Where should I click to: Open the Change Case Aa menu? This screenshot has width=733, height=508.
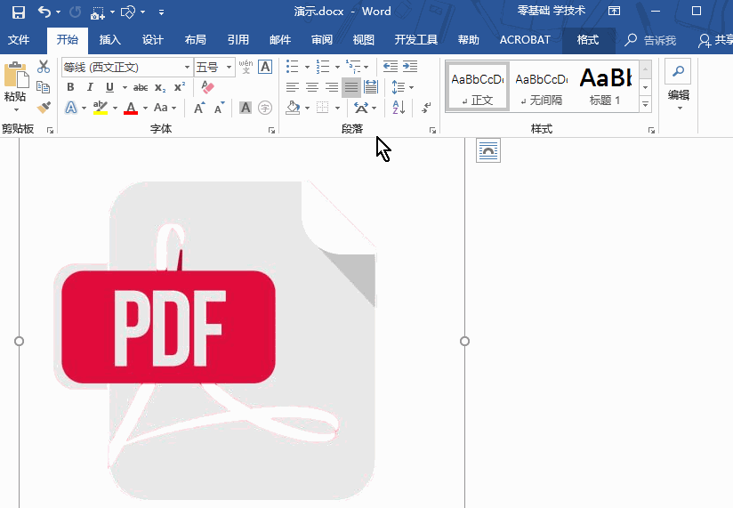165,108
